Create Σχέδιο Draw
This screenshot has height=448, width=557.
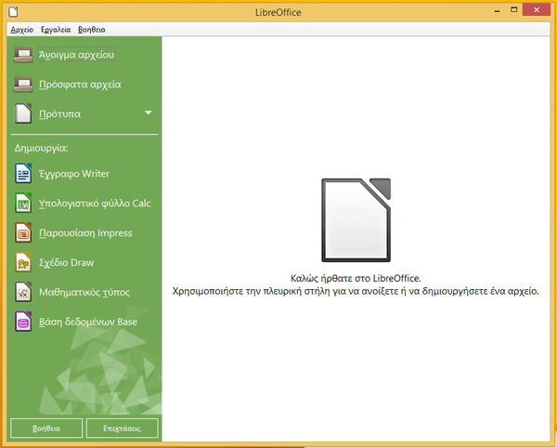click(x=67, y=262)
